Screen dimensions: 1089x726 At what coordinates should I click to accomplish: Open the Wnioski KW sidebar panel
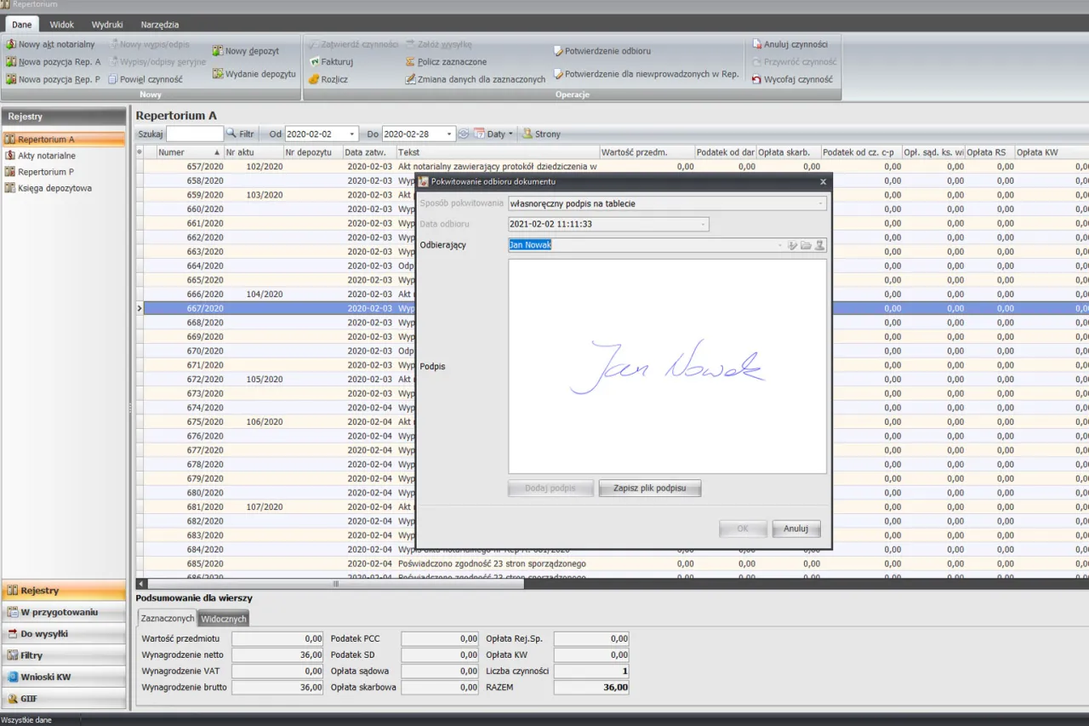pos(46,677)
